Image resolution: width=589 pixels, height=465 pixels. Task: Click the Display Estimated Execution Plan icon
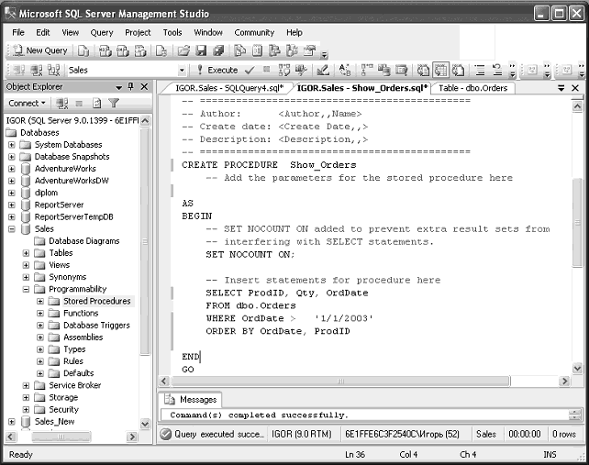click(284, 71)
